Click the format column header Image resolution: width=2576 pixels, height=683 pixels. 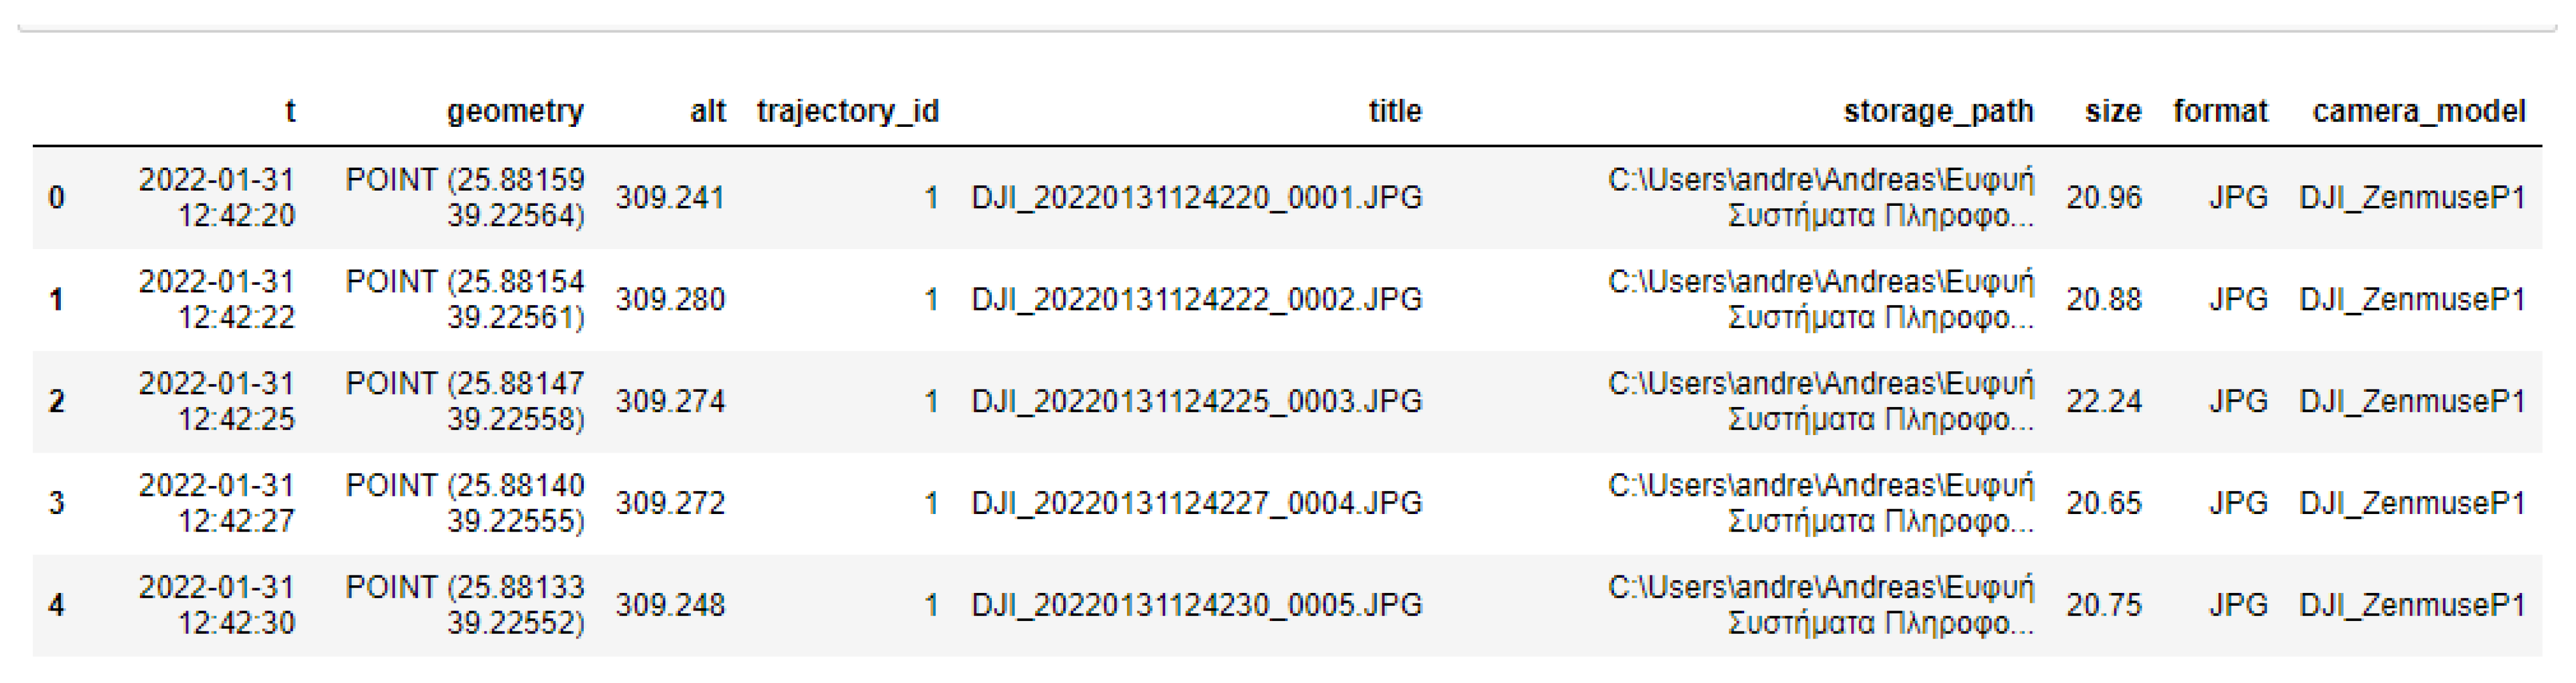click(2220, 111)
